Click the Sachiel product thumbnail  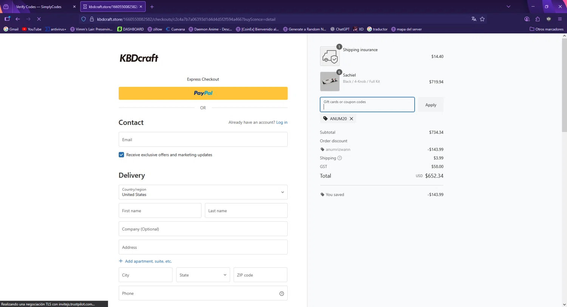(x=330, y=82)
